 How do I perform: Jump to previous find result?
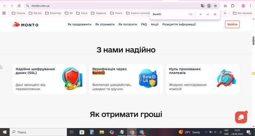pos(201,14)
